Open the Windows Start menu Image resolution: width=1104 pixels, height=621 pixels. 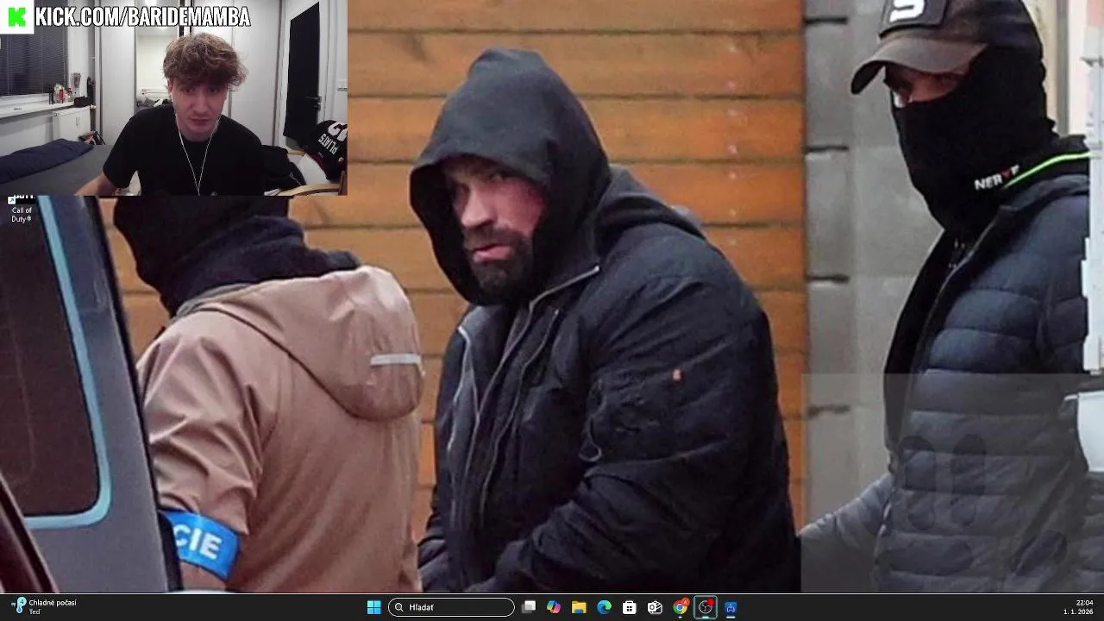point(373,607)
